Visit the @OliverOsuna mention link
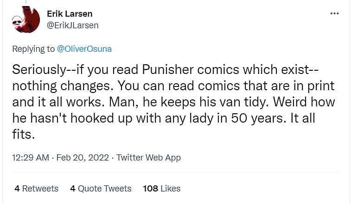This screenshot has width=351, height=203. [x=84, y=49]
